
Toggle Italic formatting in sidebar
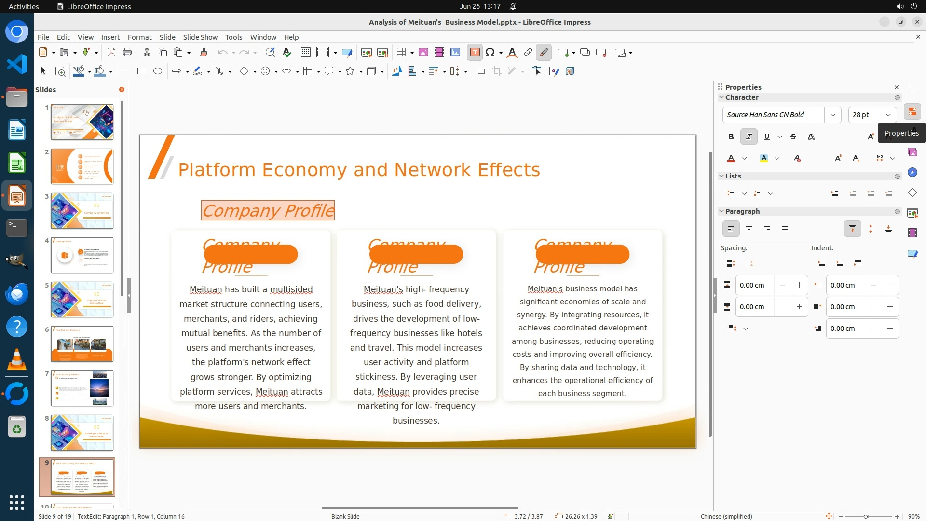pos(749,137)
